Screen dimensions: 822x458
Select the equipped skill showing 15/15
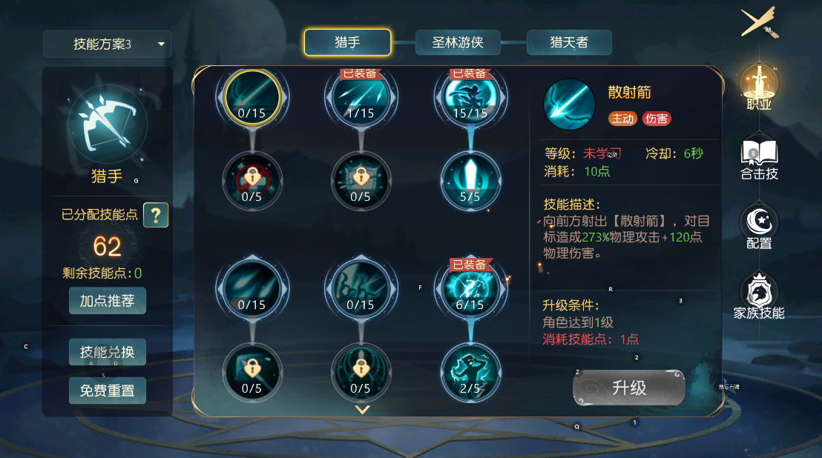pyautogui.click(x=470, y=97)
